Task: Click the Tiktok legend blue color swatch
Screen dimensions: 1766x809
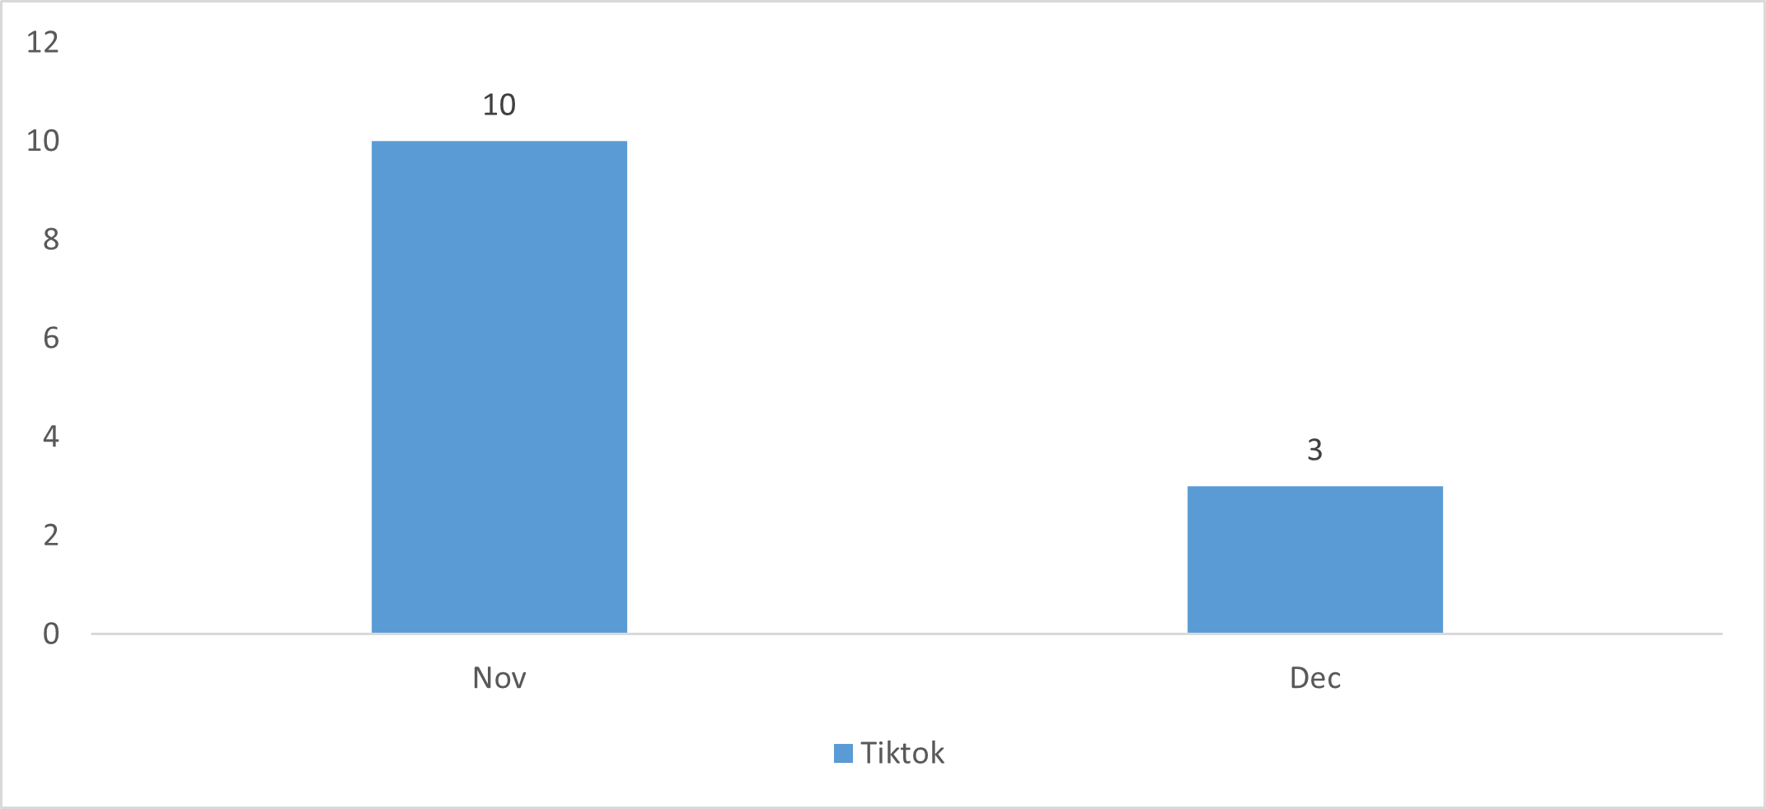Action: (843, 754)
